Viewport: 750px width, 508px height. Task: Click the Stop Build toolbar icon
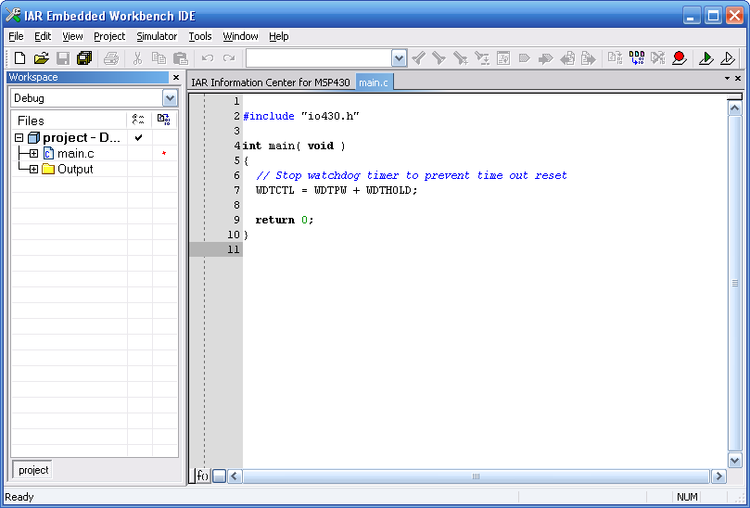[x=657, y=58]
